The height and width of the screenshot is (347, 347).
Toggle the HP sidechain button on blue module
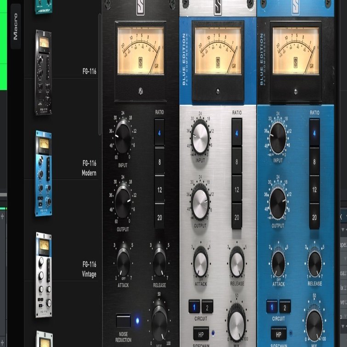coord(279,334)
